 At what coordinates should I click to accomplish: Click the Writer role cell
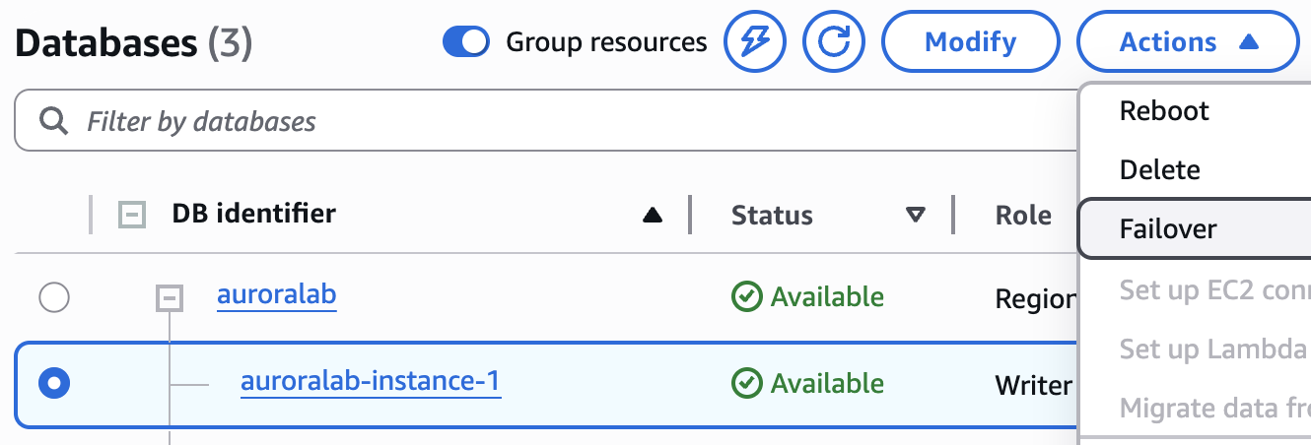(1034, 385)
